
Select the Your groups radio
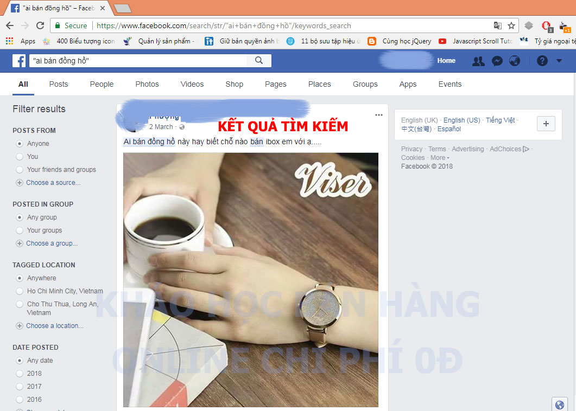tap(20, 230)
